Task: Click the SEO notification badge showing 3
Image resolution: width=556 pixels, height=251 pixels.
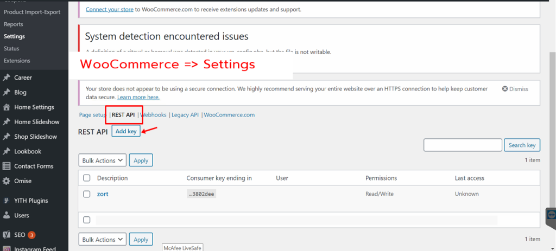Action: click(31, 235)
